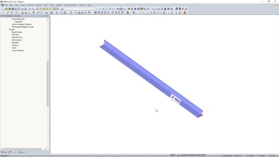Click the green-yellow icon ending second toolbar
The width and height of the screenshot is (279, 157).
(x=185, y=13)
